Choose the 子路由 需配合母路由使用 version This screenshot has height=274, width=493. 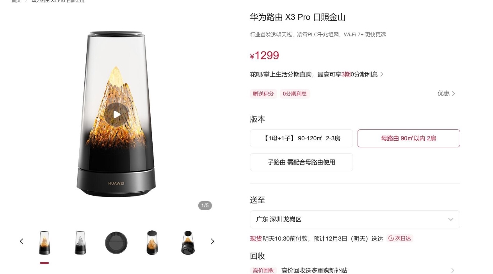pyautogui.click(x=301, y=162)
